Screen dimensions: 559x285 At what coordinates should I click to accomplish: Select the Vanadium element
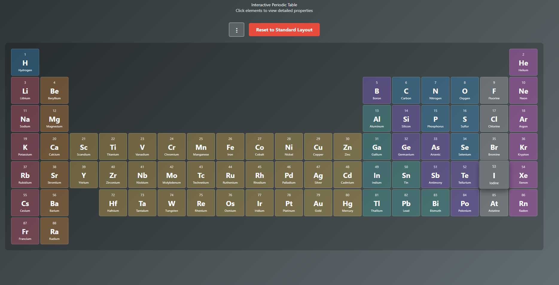click(142, 147)
